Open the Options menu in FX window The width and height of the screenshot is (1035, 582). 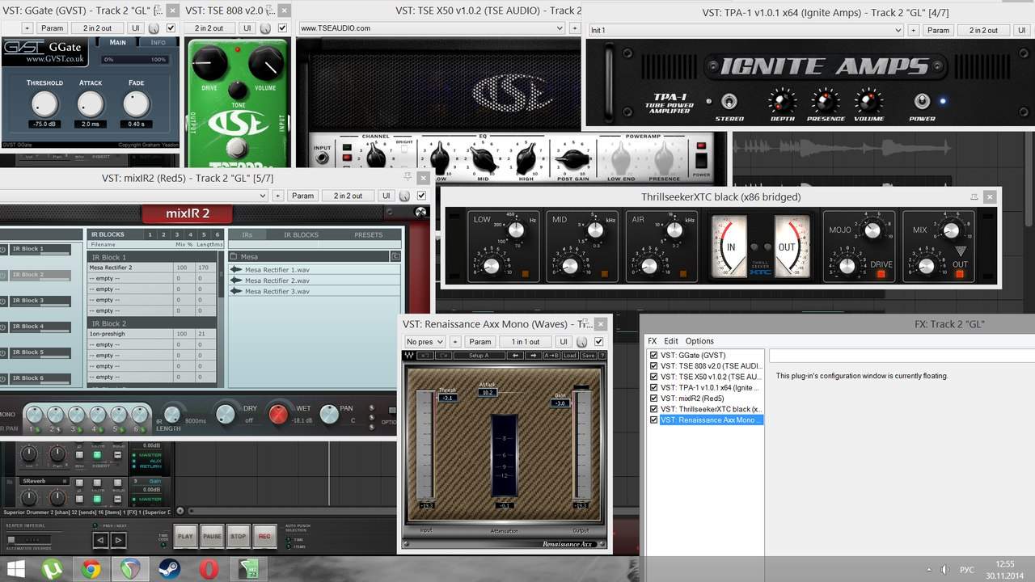coord(699,341)
